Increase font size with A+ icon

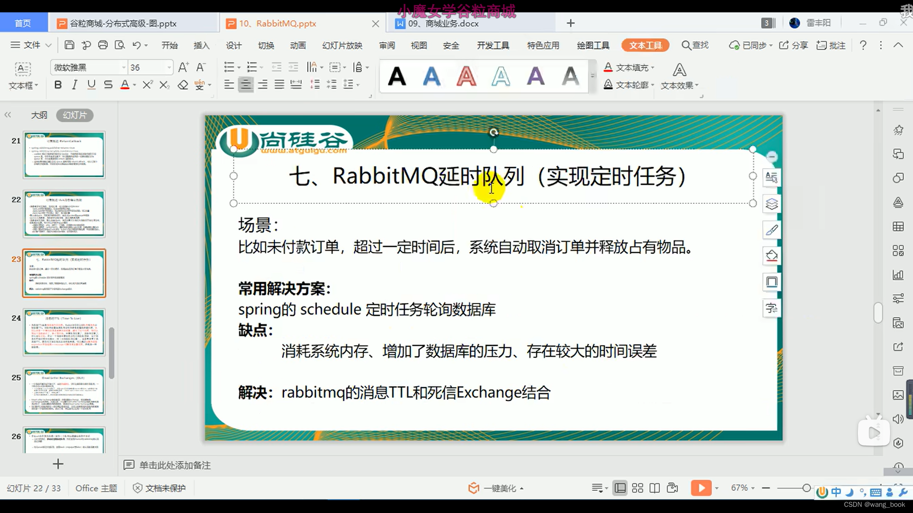[184, 67]
